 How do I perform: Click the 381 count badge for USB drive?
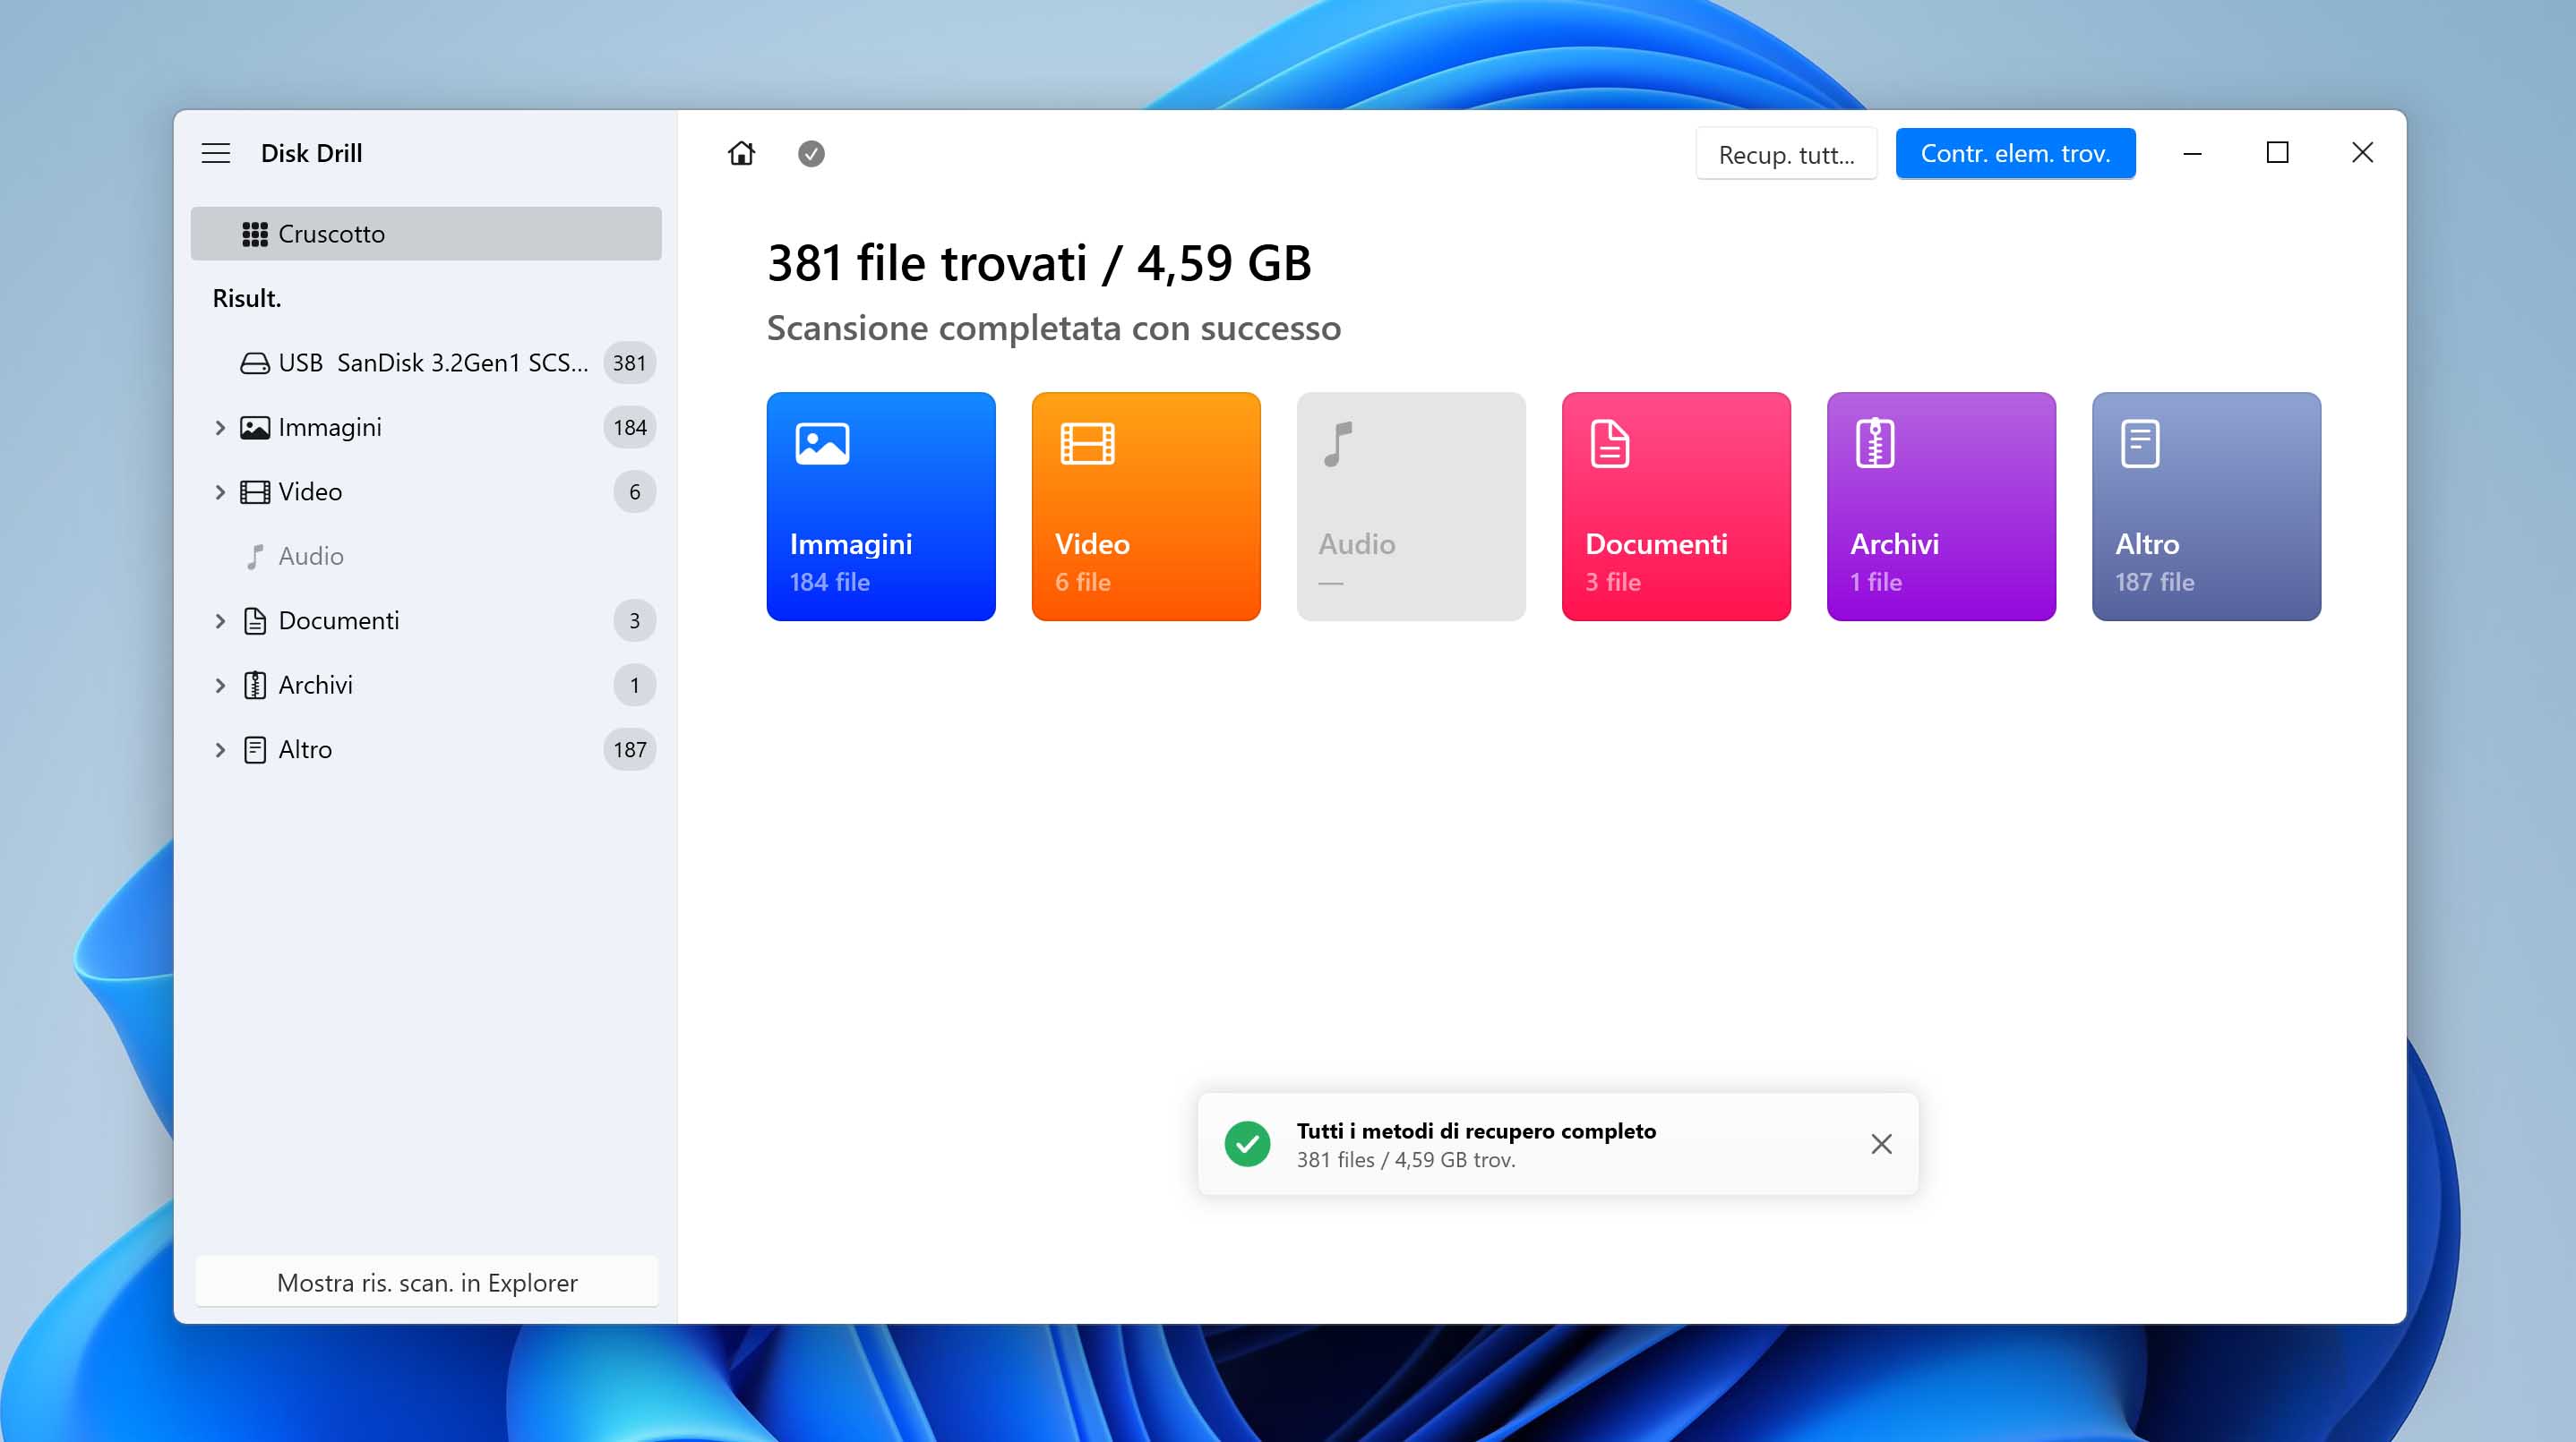[x=629, y=363]
